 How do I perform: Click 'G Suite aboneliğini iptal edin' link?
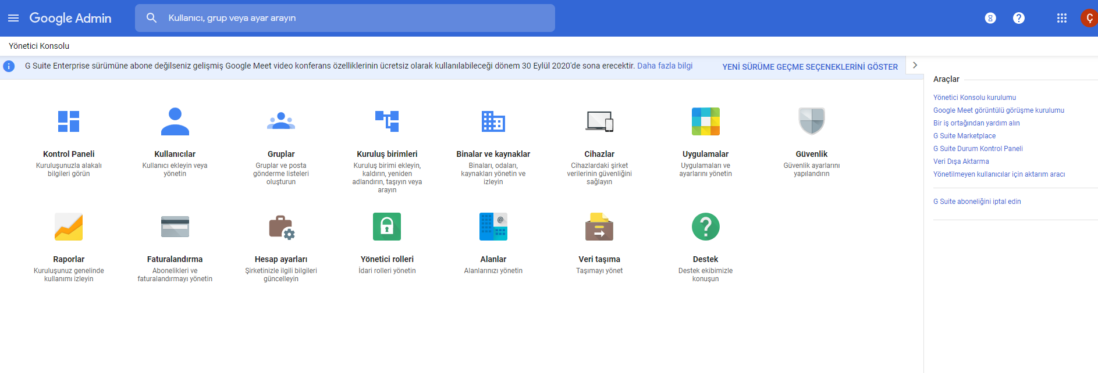click(x=977, y=202)
